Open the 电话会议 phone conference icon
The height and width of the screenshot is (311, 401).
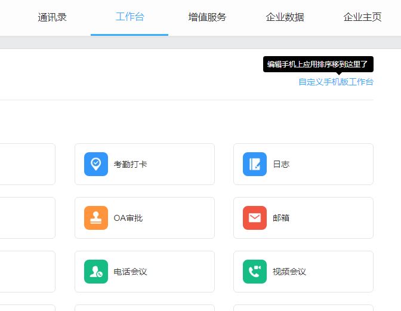96,272
